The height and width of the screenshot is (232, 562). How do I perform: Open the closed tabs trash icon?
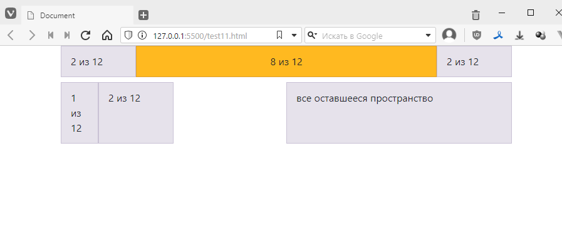pyautogui.click(x=476, y=15)
